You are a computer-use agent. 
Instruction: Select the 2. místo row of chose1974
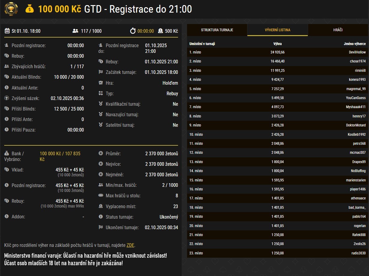(277, 61)
